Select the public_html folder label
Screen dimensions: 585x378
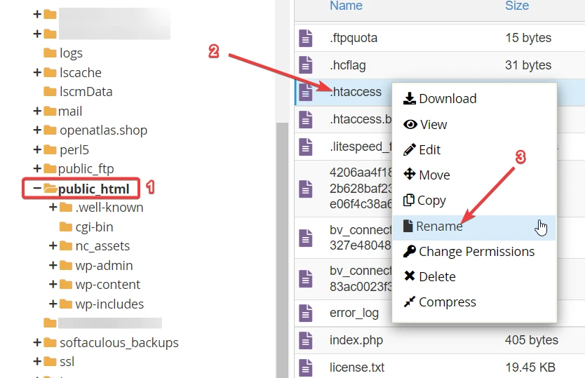point(94,189)
